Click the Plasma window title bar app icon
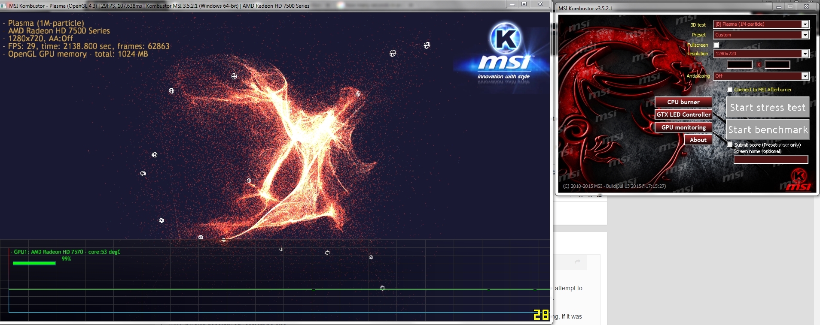Image resolution: width=820 pixels, height=325 pixels. pos(4,6)
